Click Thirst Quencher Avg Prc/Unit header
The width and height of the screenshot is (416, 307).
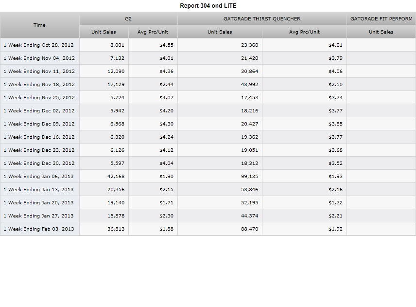[x=304, y=32]
